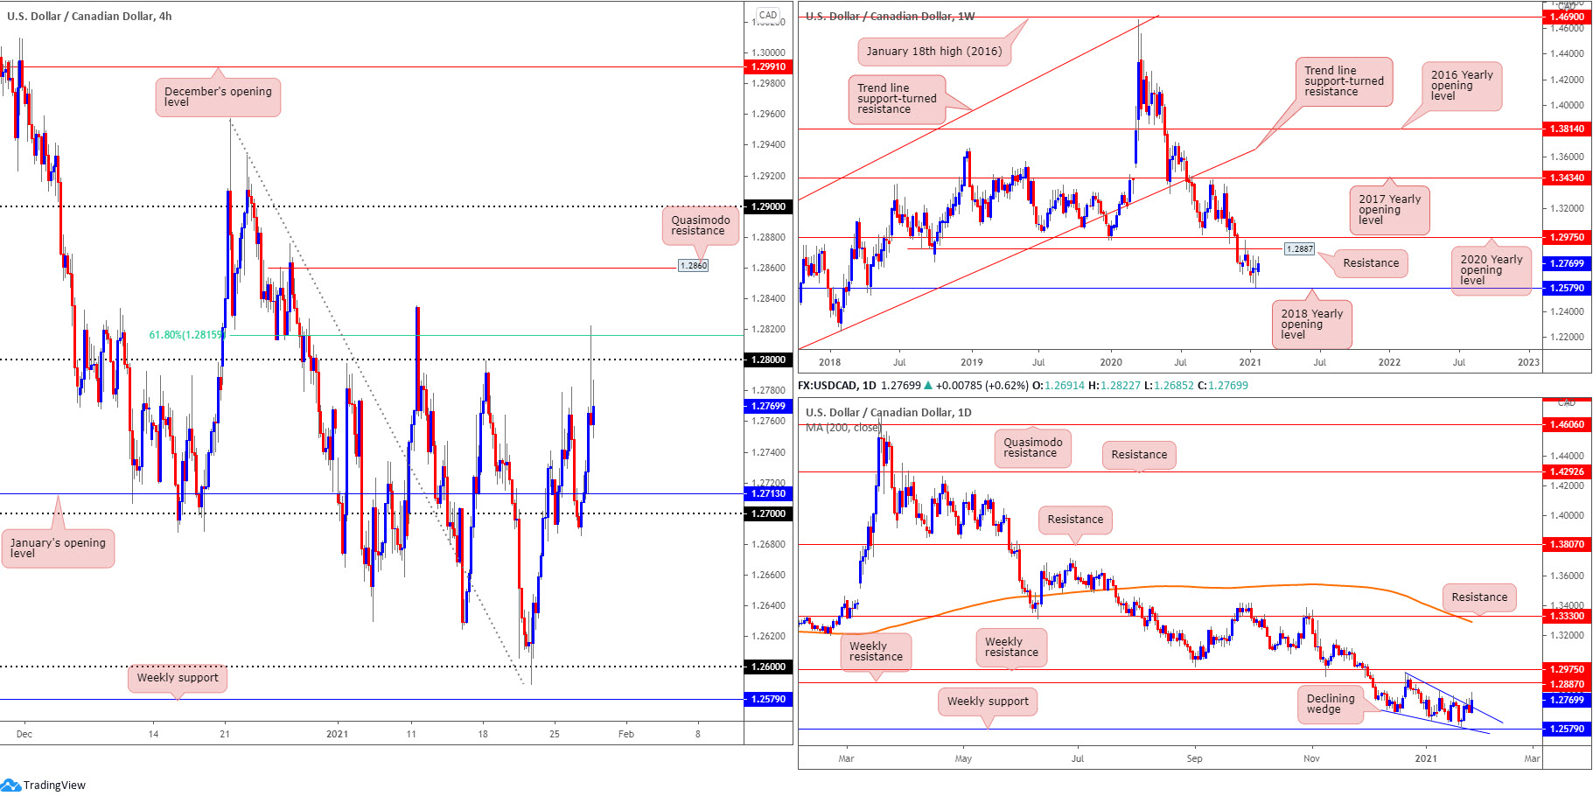Select the O:1.26914 open value
Image resolution: width=1593 pixels, height=796 pixels.
click(x=1059, y=385)
